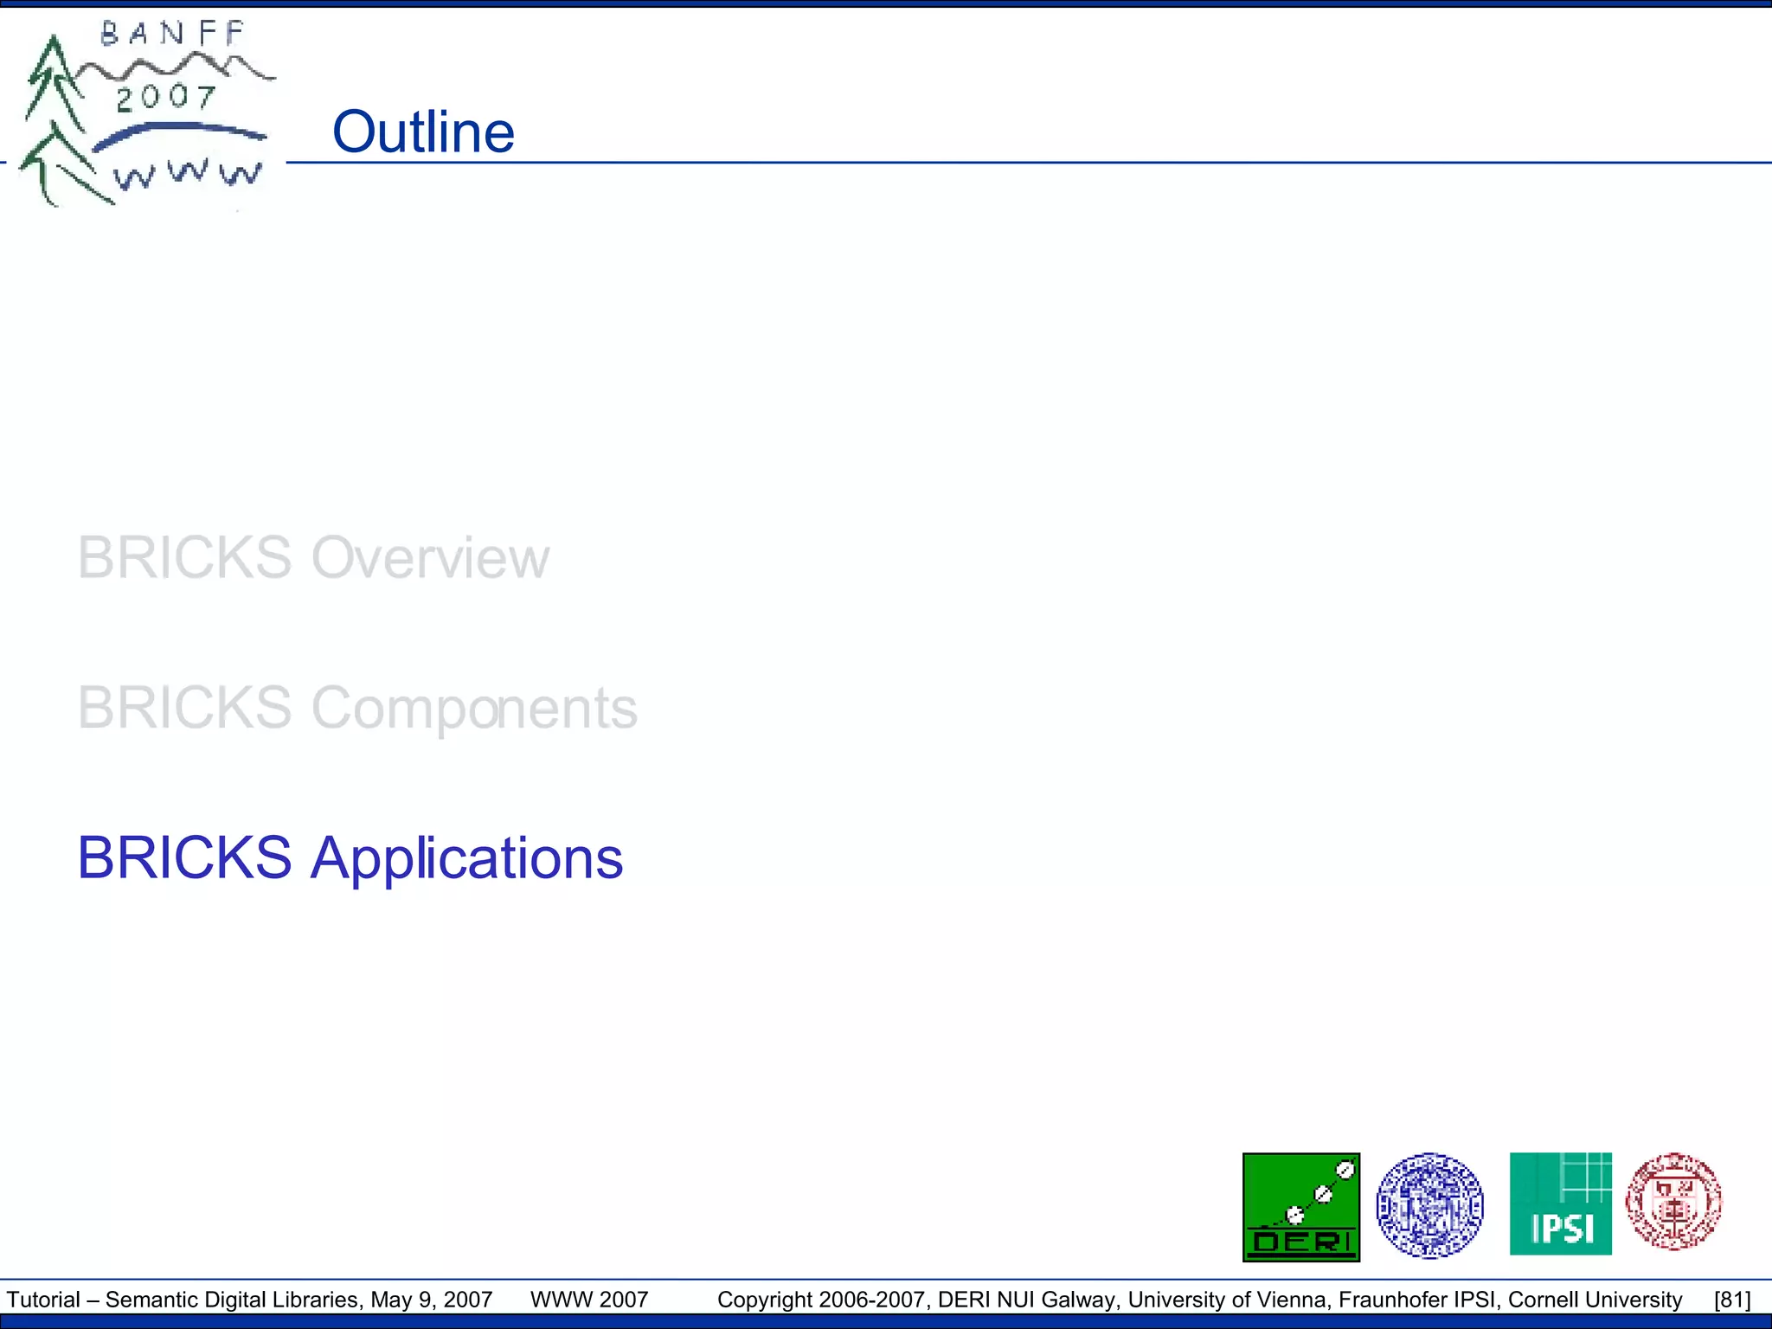Click the green DERI logo
1772x1329 pixels.
[1301, 1207]
